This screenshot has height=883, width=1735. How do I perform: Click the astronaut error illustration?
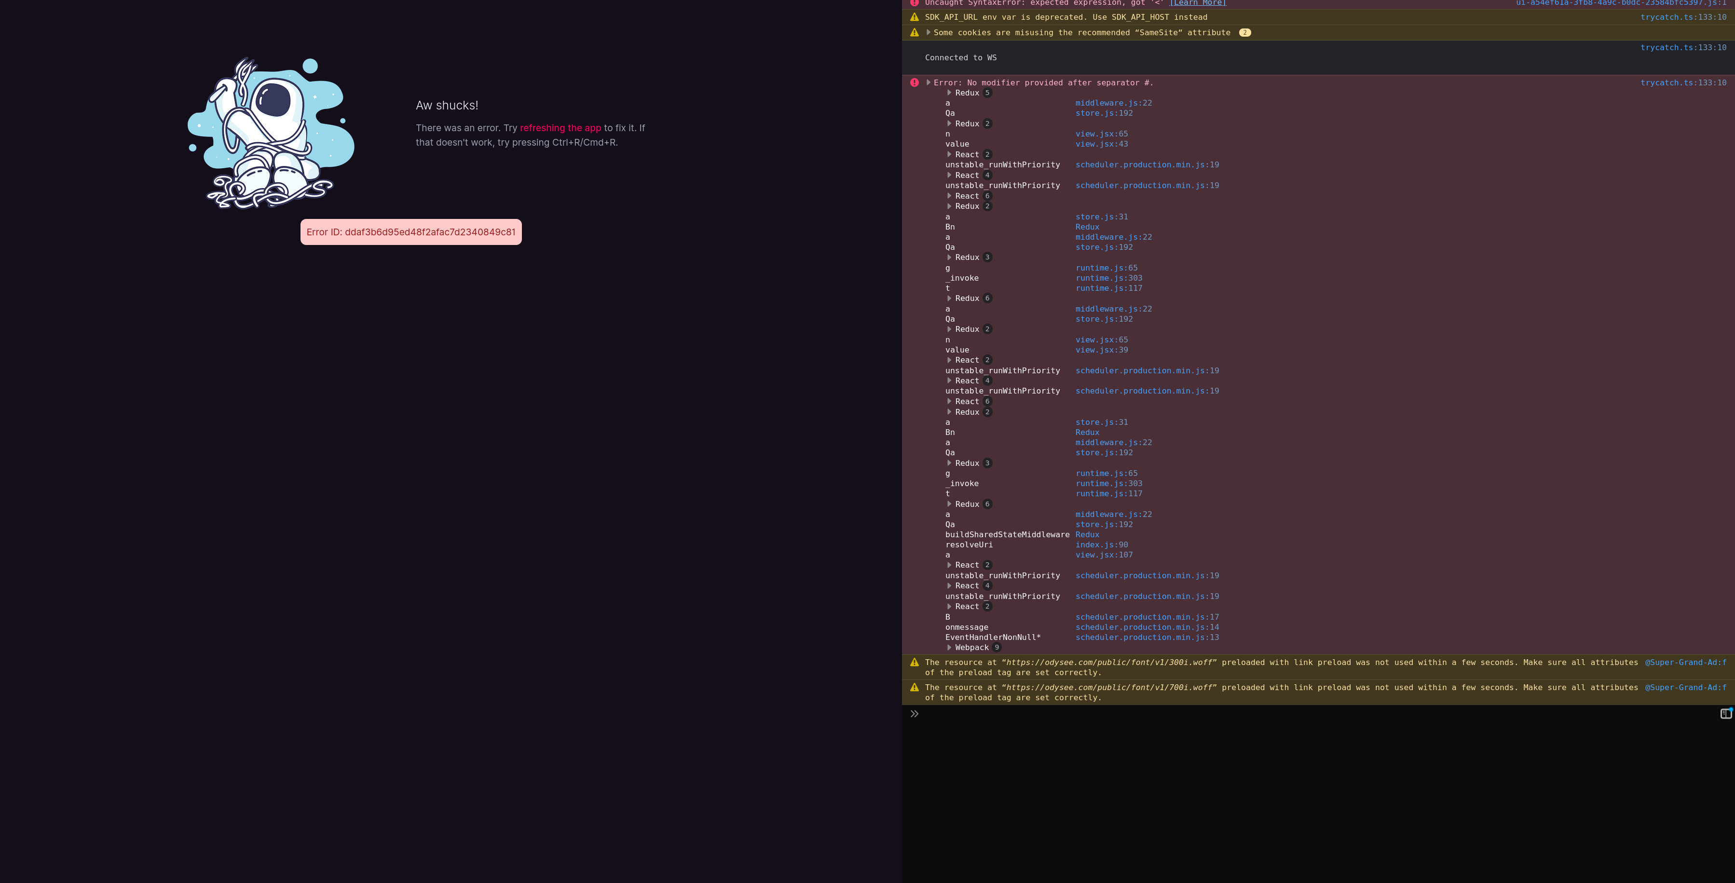[x=271, y=134]
